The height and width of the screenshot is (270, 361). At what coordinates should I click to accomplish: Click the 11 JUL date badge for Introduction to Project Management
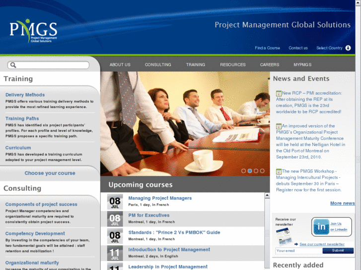[x=115, y=253]
